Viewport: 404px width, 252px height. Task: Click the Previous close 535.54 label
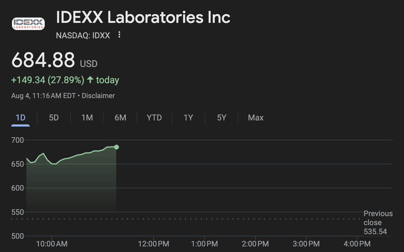click(x=378, y=222)
